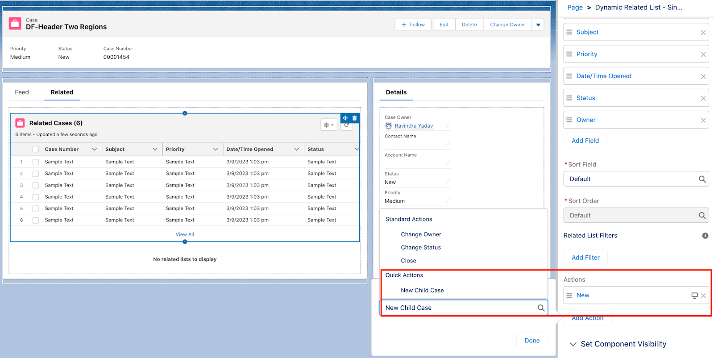Click the Follow button

413,25
